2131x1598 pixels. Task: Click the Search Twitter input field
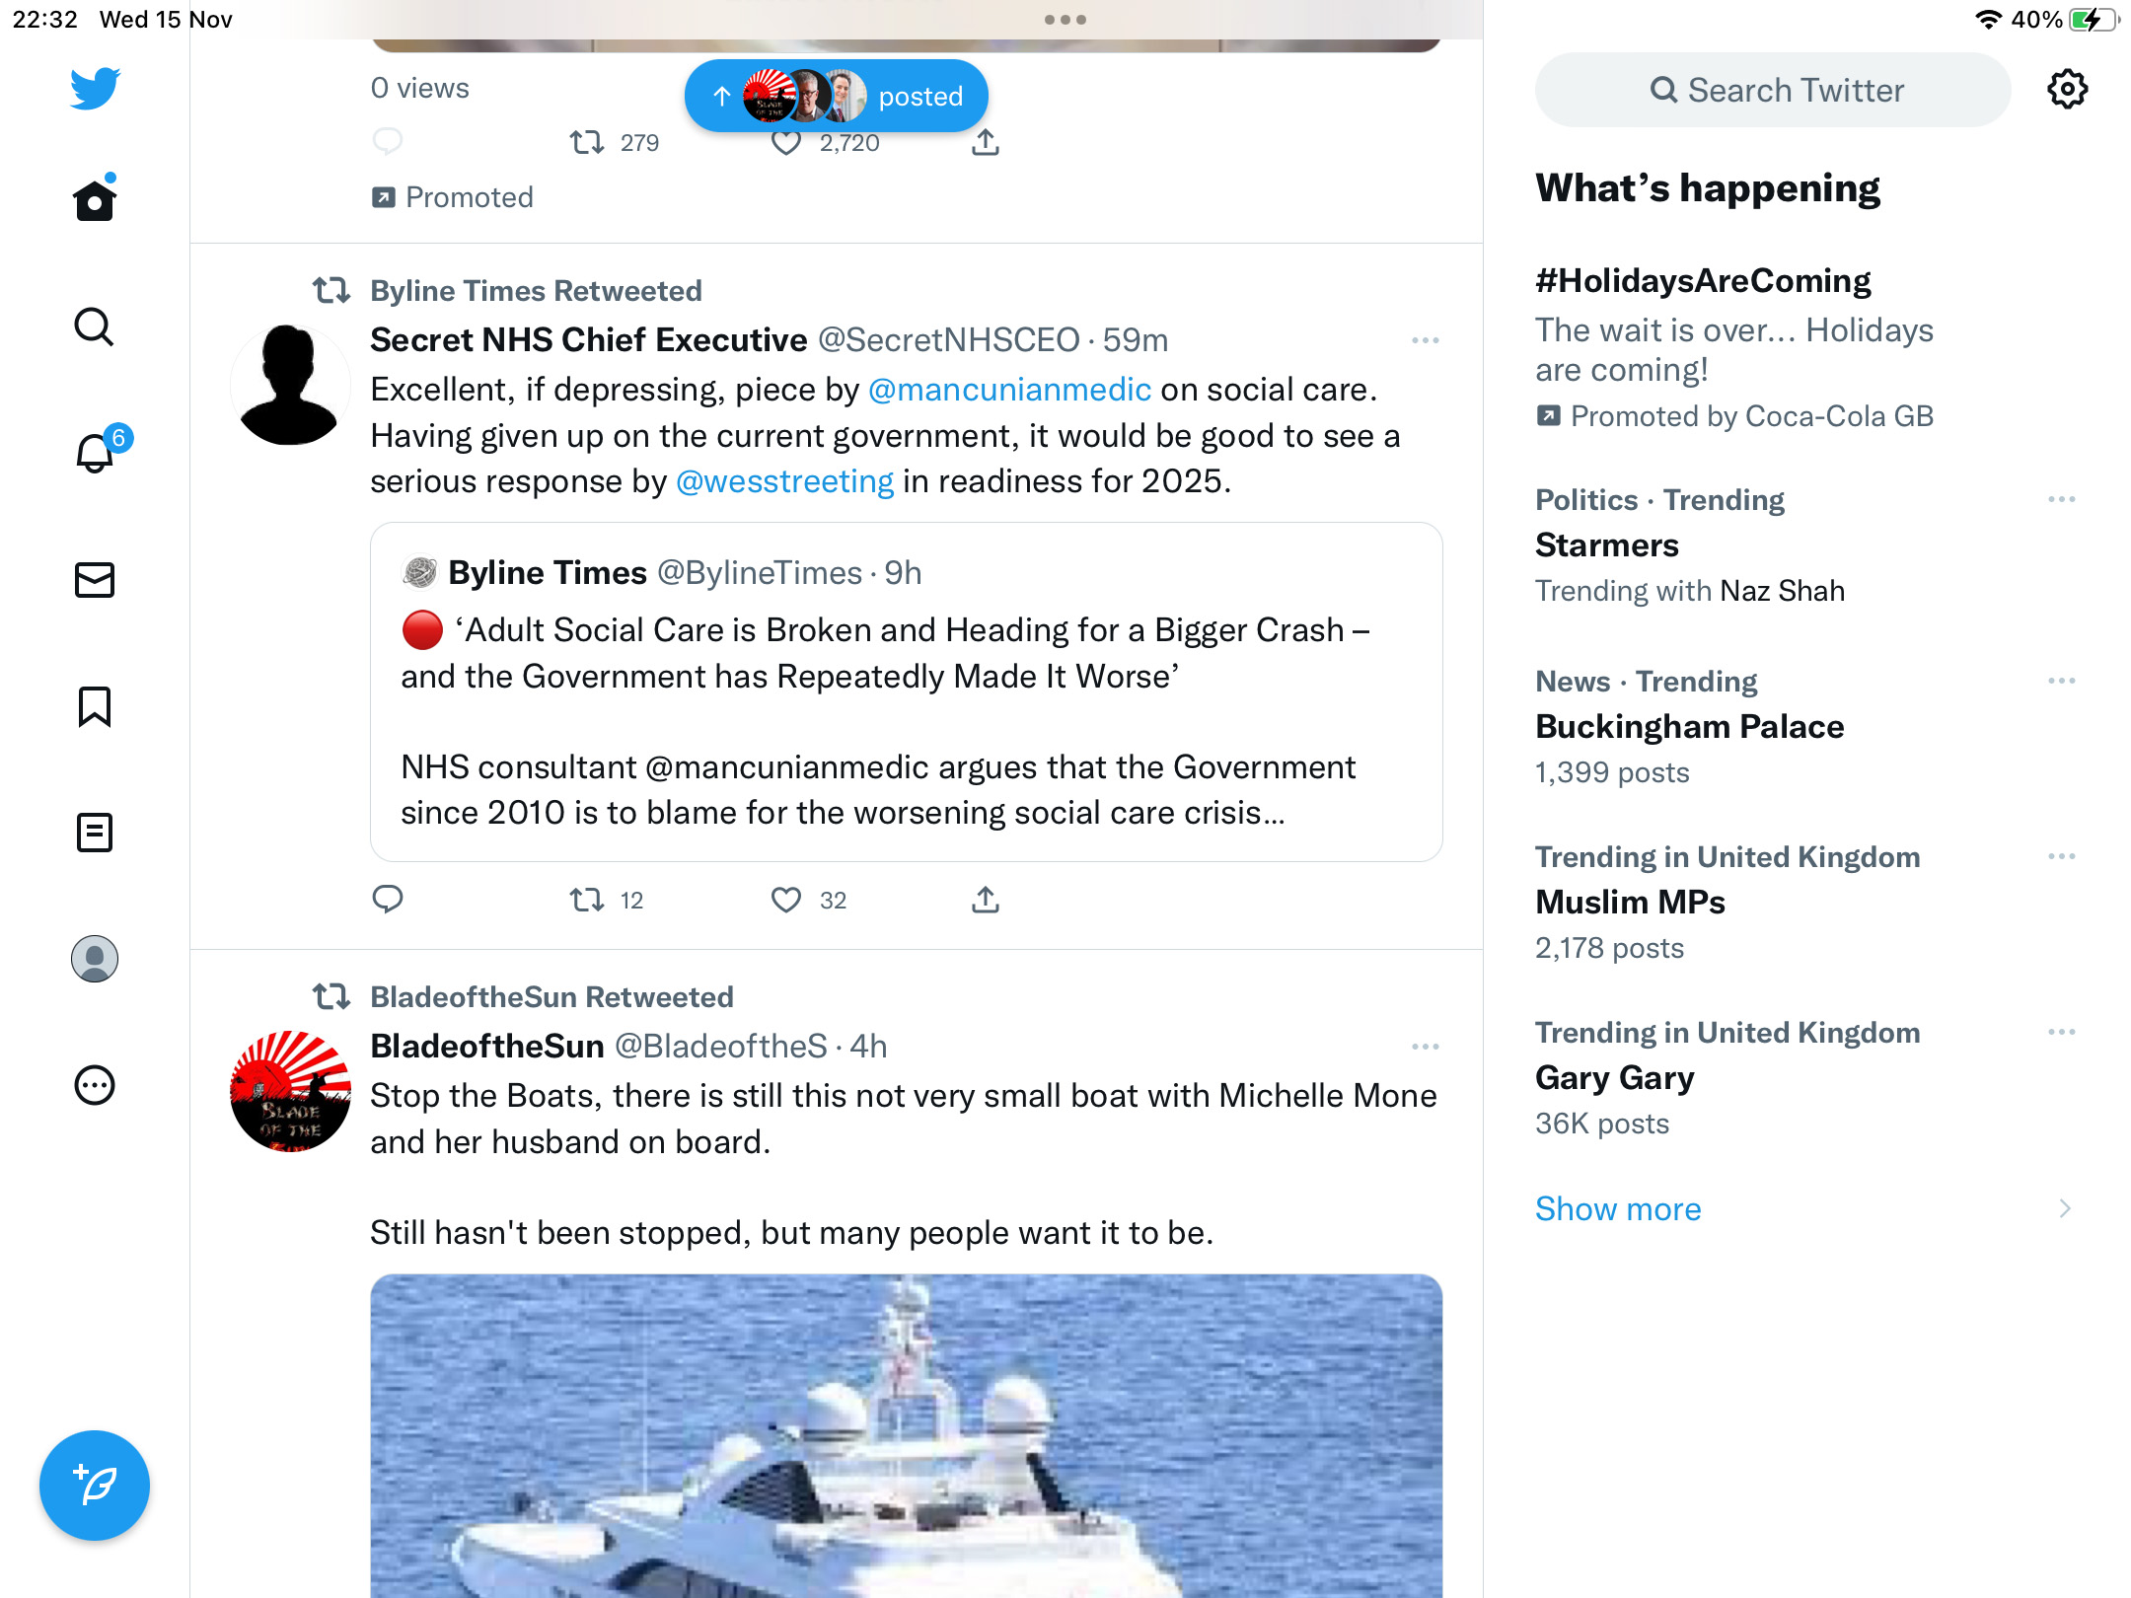(1773, 90)
